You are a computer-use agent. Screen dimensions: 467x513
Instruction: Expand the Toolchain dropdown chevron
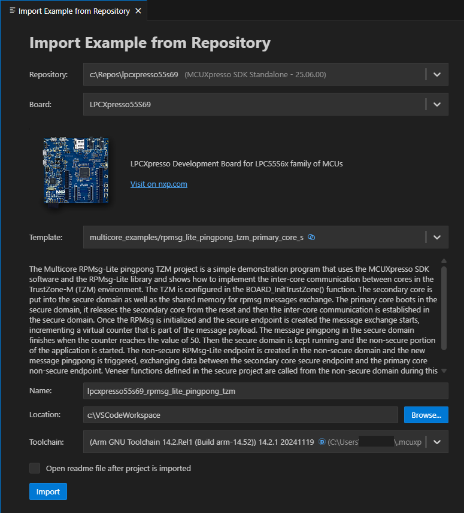coord(437,442)
